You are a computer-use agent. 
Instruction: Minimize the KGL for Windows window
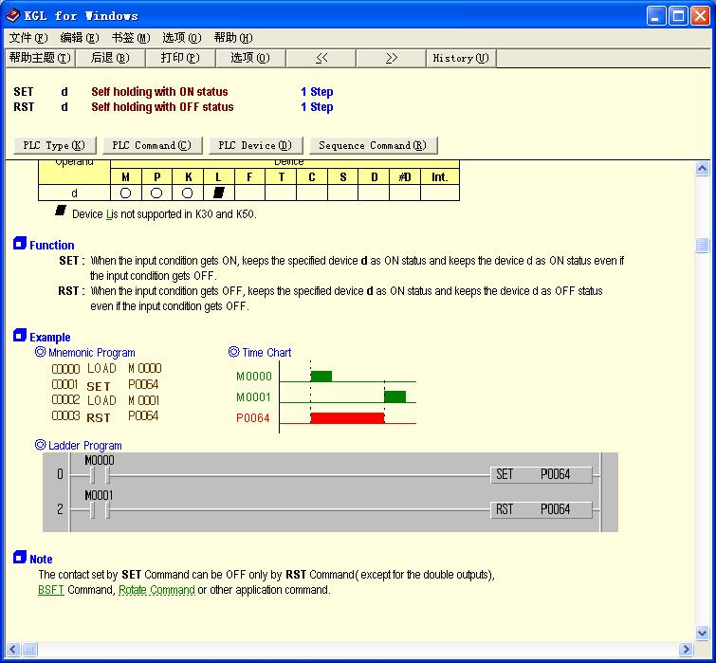click(656, 16)
